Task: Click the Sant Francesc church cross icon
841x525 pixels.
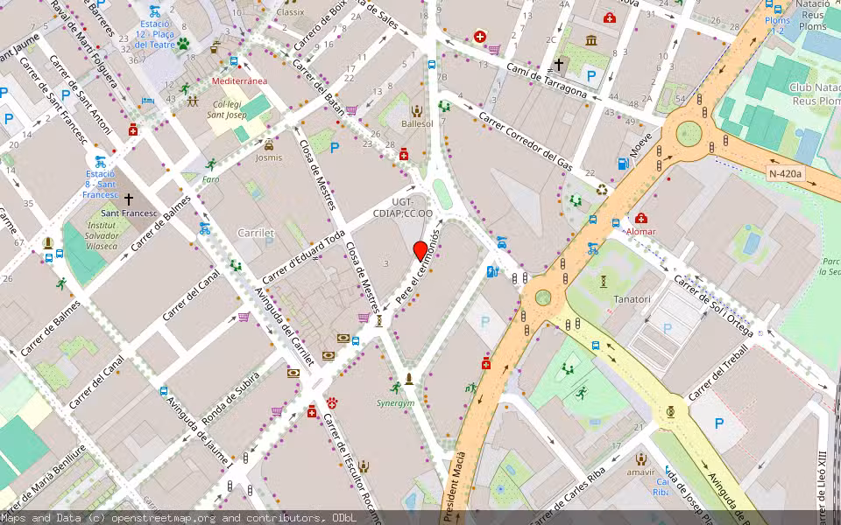Action: tap(129, 199)
